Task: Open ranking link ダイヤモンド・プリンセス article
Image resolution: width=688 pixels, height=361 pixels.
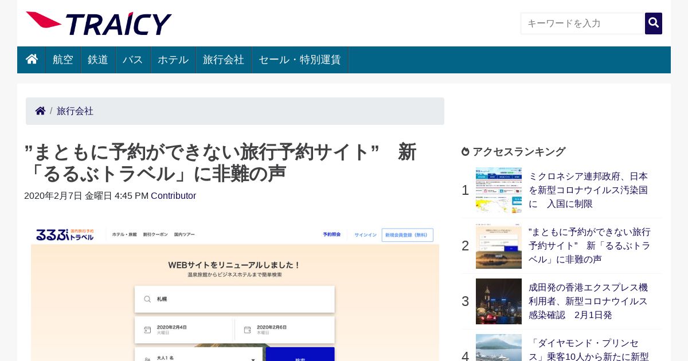Action: pos(589,350)
